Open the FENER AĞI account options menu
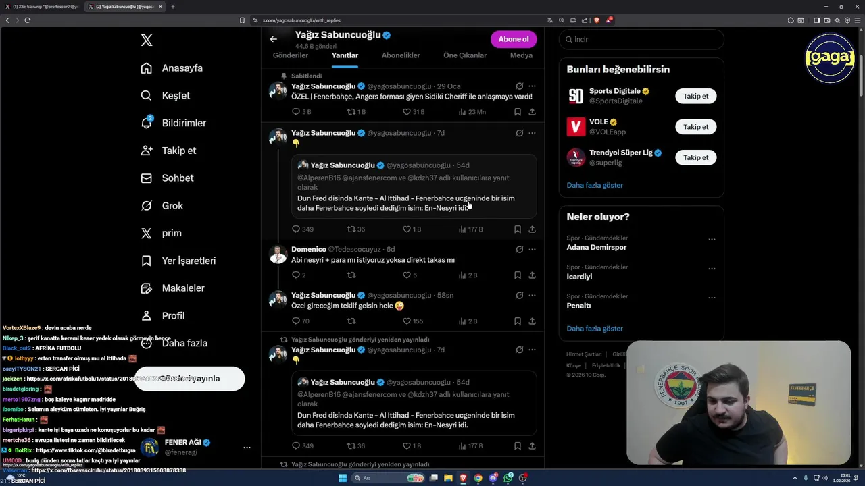This screenshot has width=865, height=486. [x=247, y=448]
